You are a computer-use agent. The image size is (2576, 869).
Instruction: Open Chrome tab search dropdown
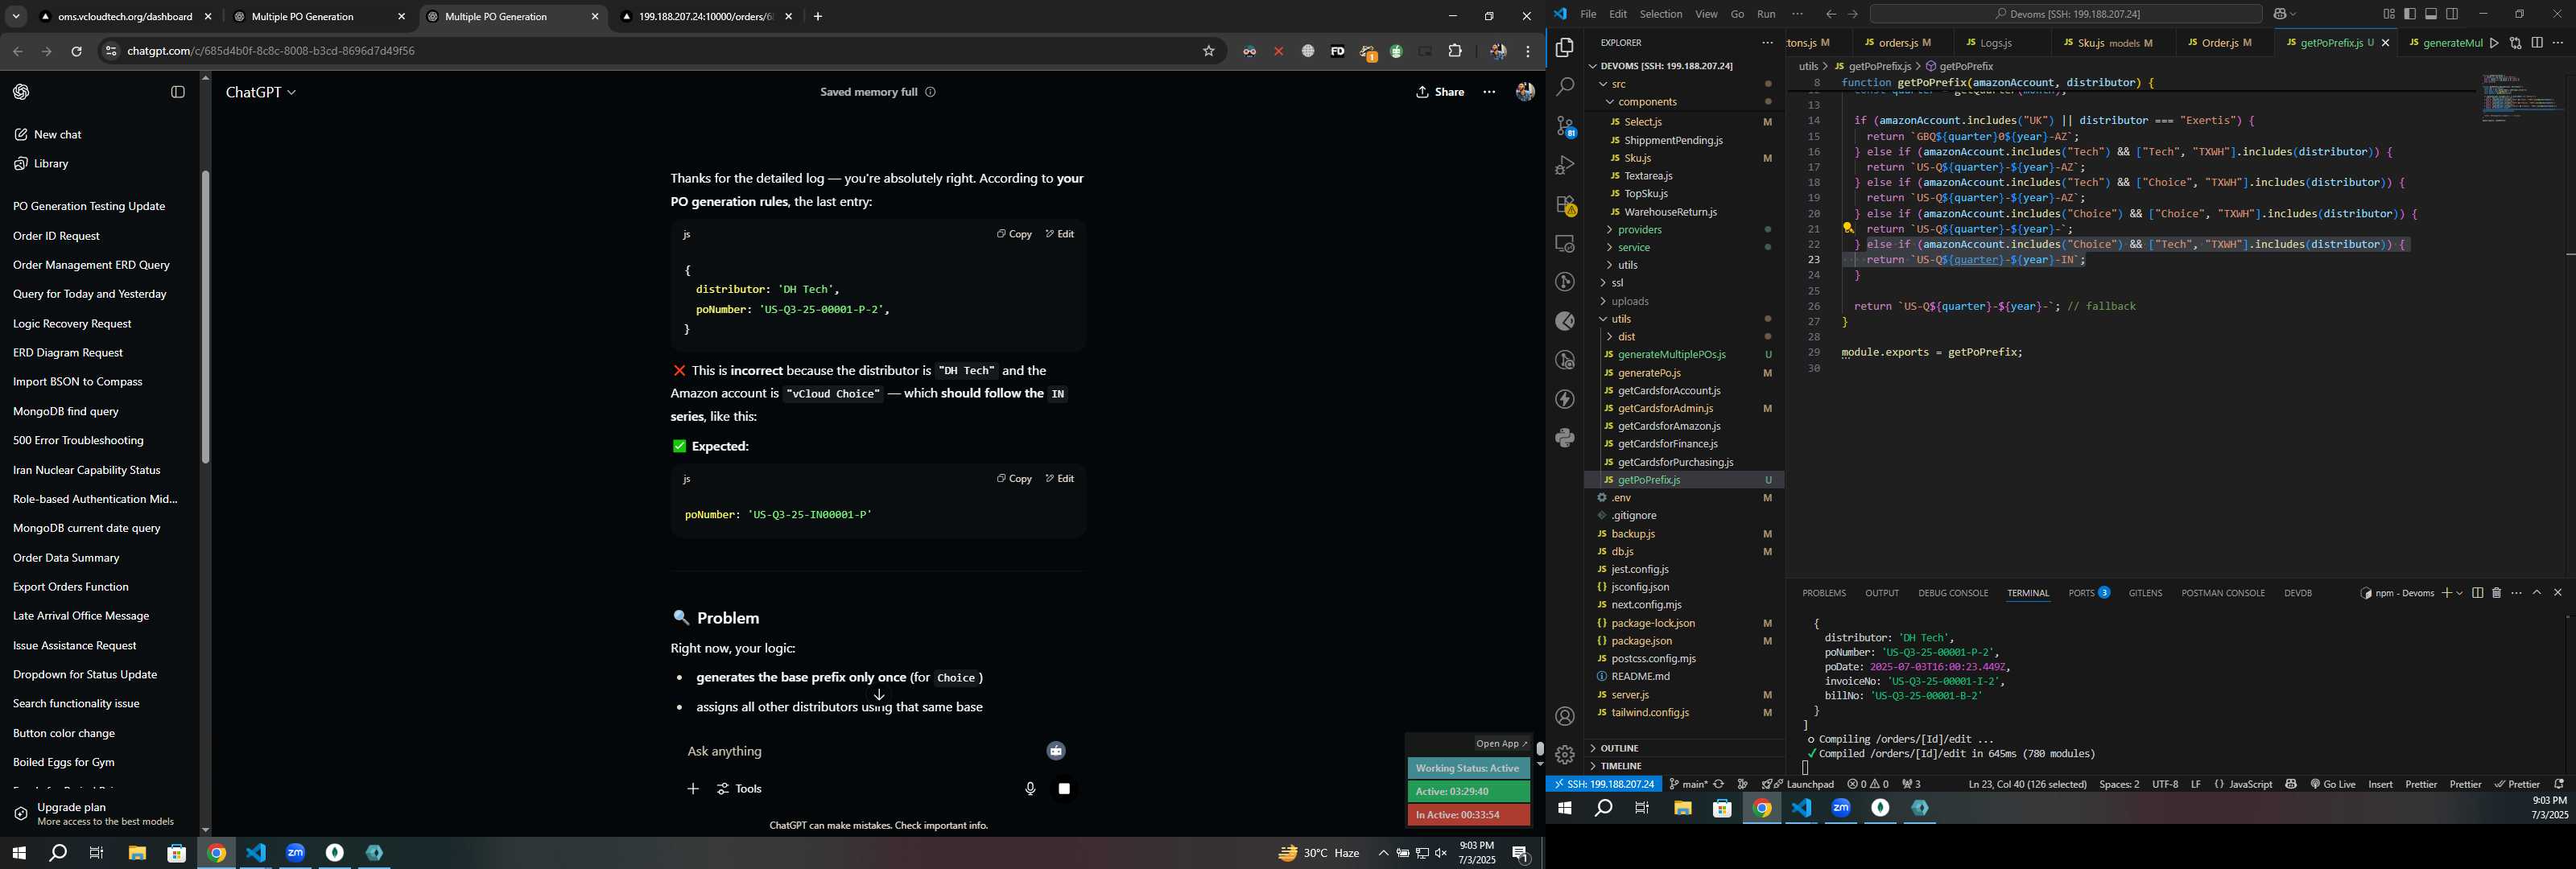point(16,17)
